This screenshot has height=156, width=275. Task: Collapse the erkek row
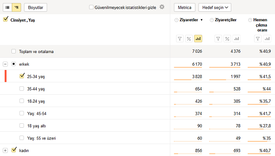pos(5,64)
